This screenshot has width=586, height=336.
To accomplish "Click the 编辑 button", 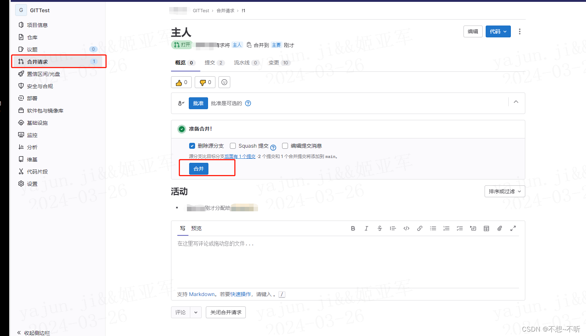I will point(473,31).
